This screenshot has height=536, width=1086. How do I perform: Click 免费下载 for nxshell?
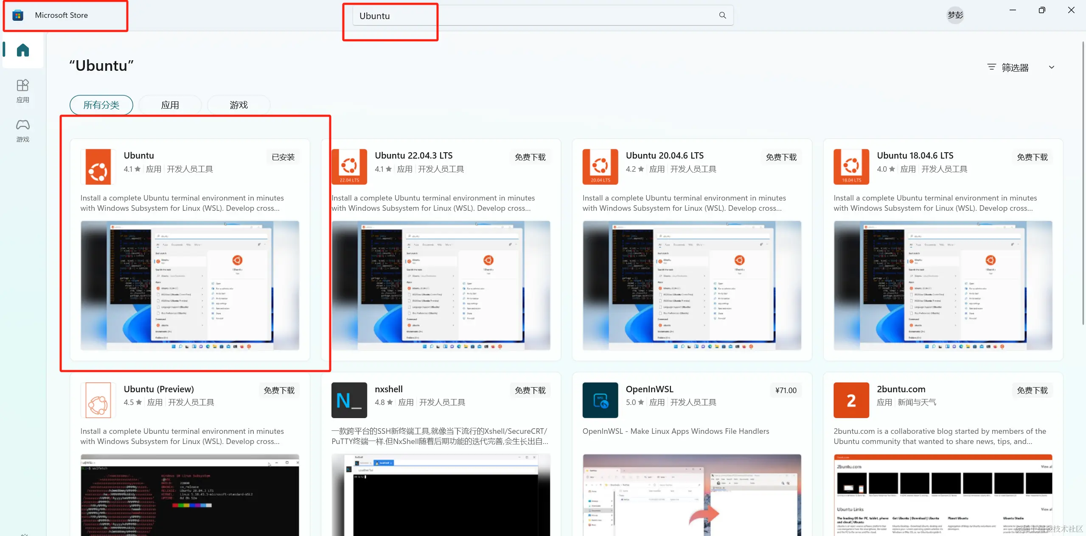(530, 390)
